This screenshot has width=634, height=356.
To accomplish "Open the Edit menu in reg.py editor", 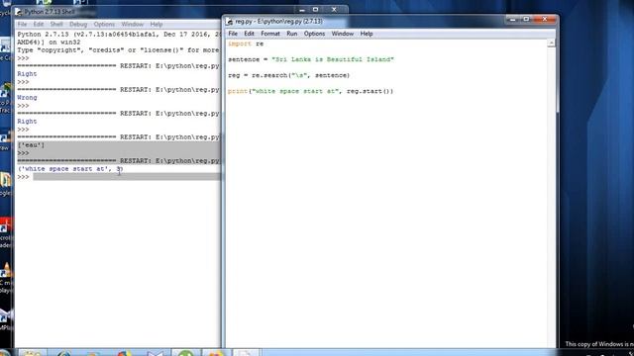I will click(249, 34).
